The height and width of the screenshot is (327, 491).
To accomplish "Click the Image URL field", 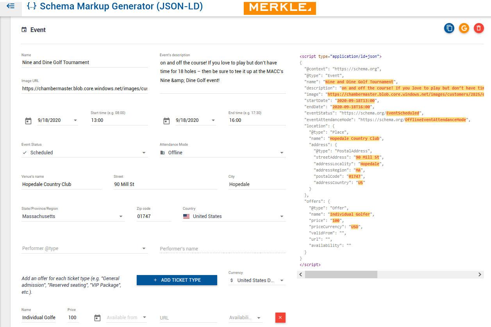I will point(85,89).
